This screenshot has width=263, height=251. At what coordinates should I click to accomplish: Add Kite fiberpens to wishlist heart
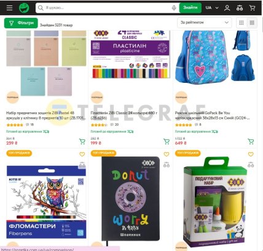pos(82,154)
